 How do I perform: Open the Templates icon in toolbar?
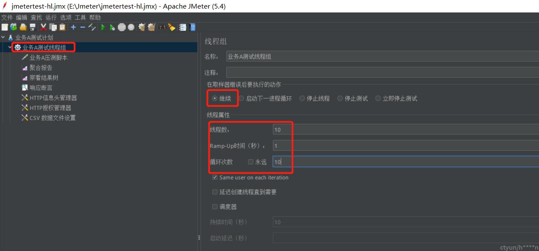click(13, 27)
